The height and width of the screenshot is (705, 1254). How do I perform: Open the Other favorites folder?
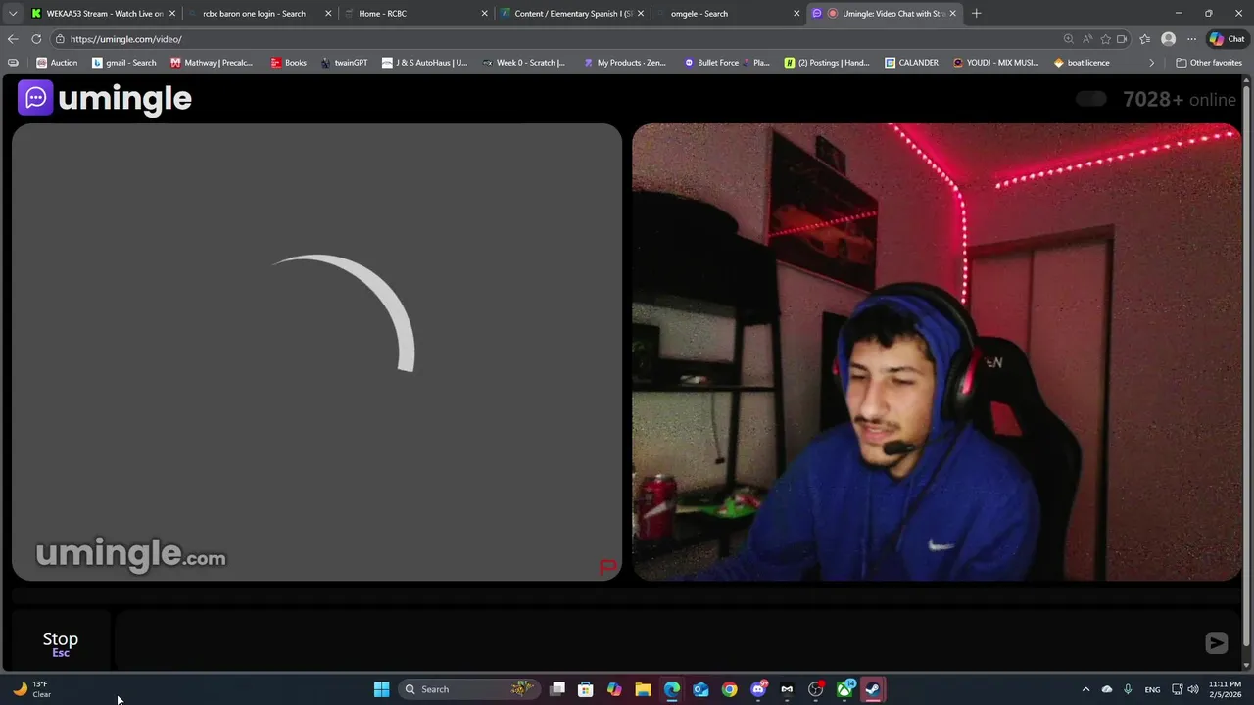pyautogui.click(x=1209, y=63)
